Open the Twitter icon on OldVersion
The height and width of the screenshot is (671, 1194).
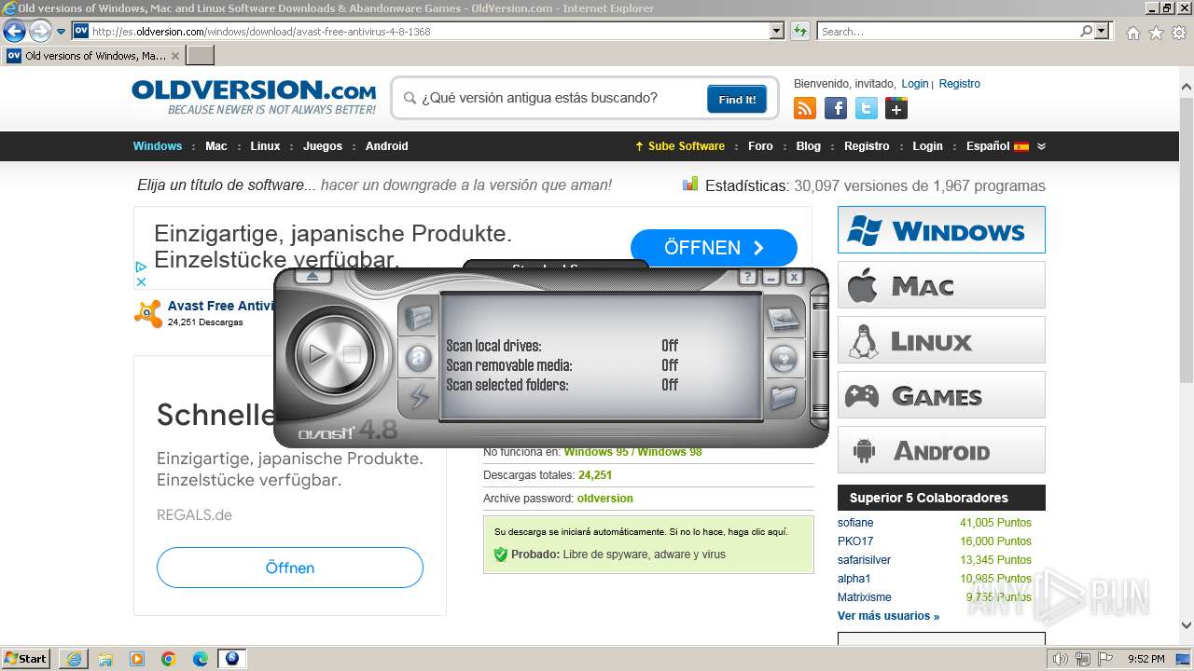[867, 108]
